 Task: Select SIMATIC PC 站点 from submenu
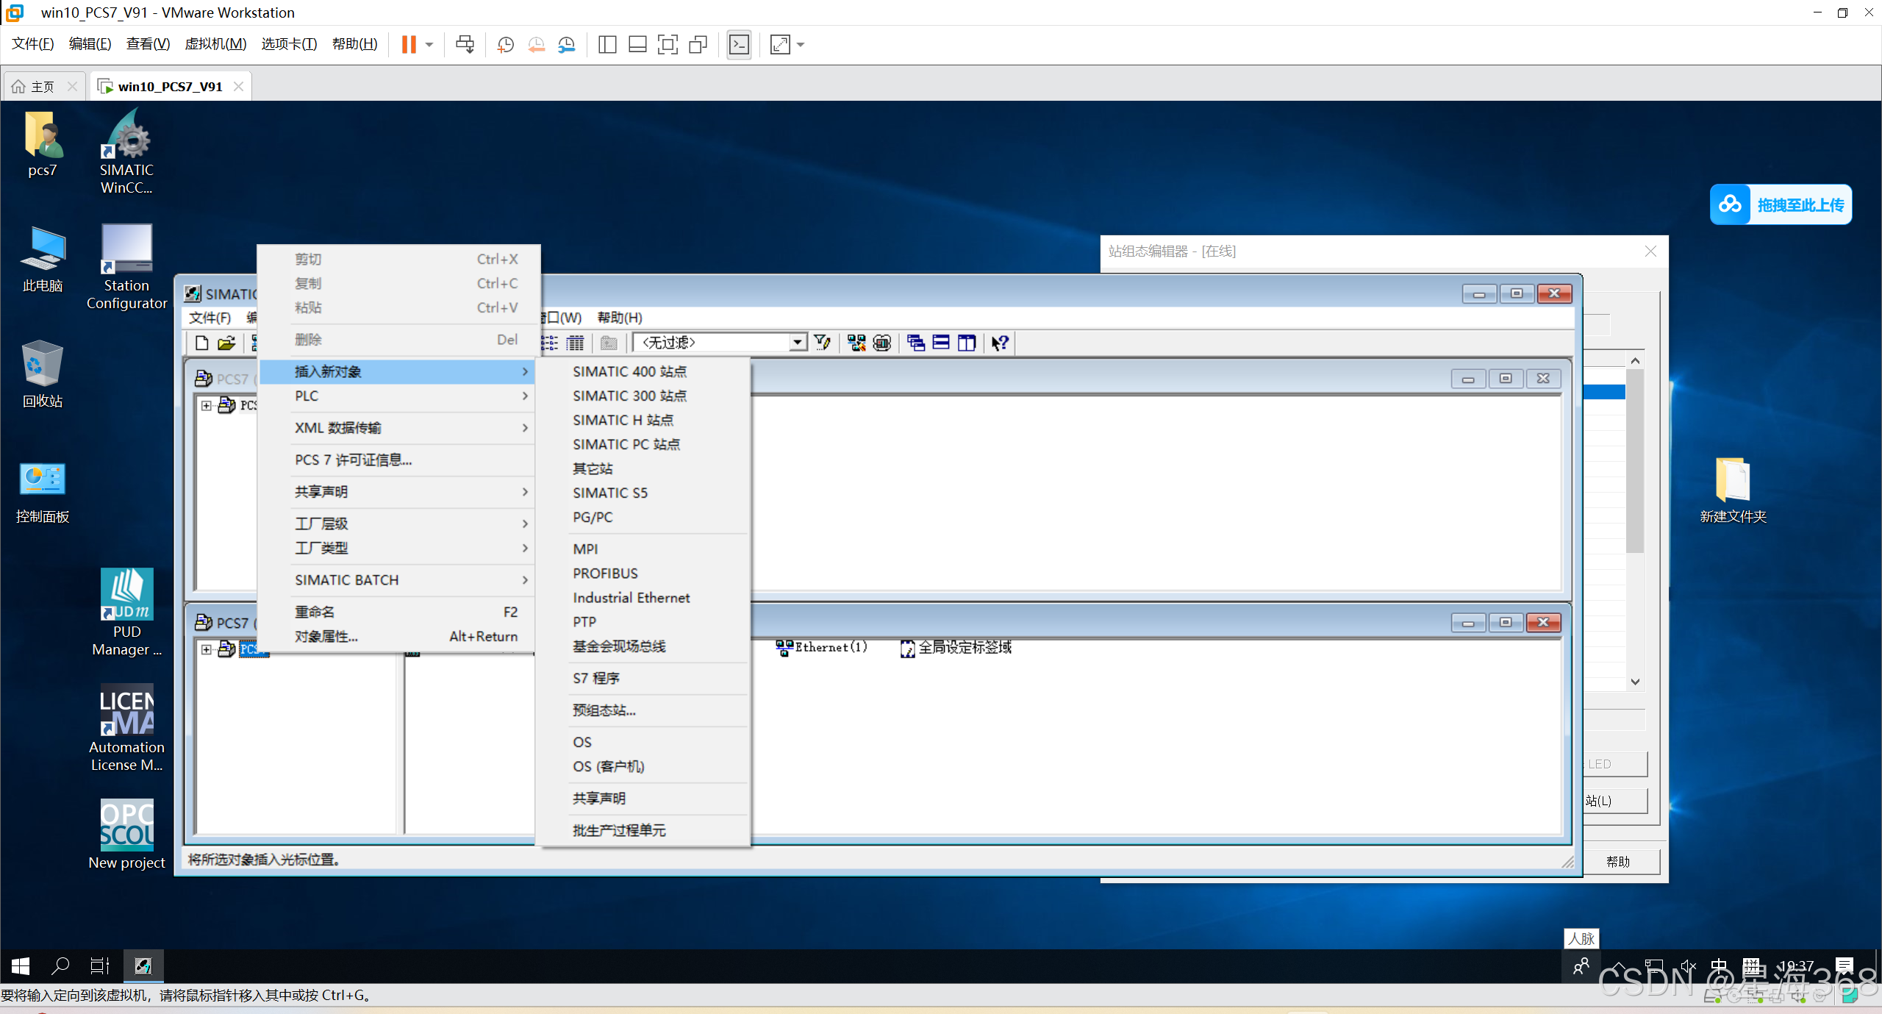pyautogui.click(x=626, y=444)
